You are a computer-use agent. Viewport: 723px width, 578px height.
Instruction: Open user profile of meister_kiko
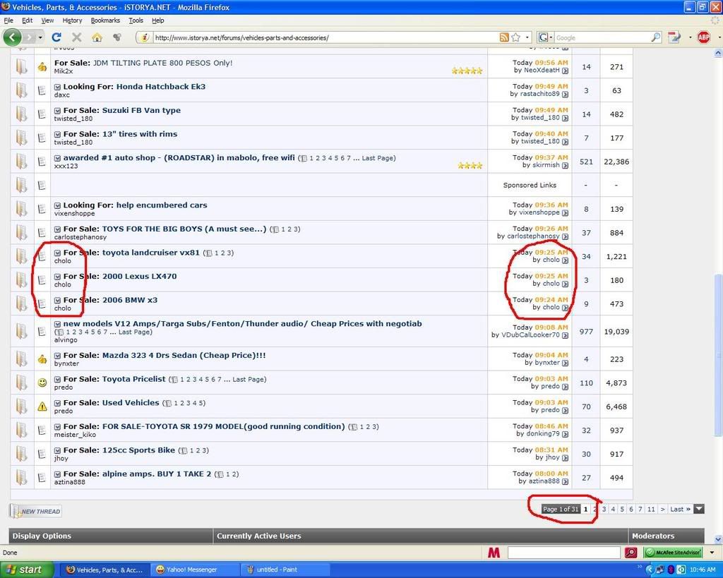click(x=75, y=435)
